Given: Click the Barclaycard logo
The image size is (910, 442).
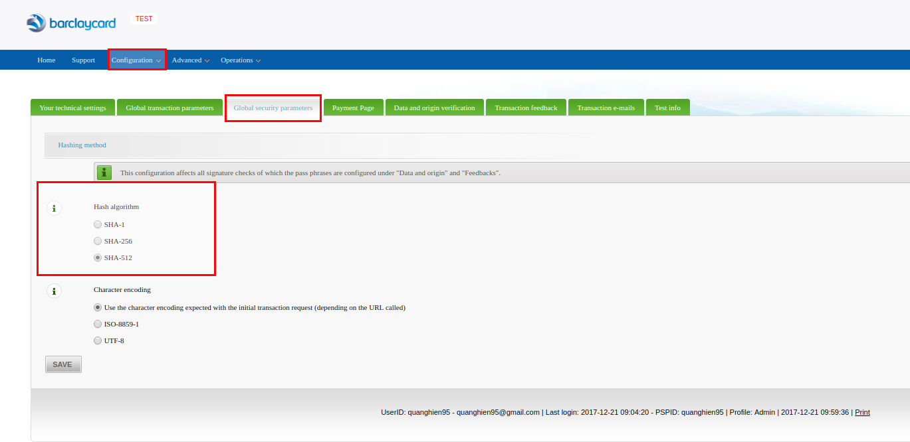Looking at the screenshot, I should click(x=71, y=23).
